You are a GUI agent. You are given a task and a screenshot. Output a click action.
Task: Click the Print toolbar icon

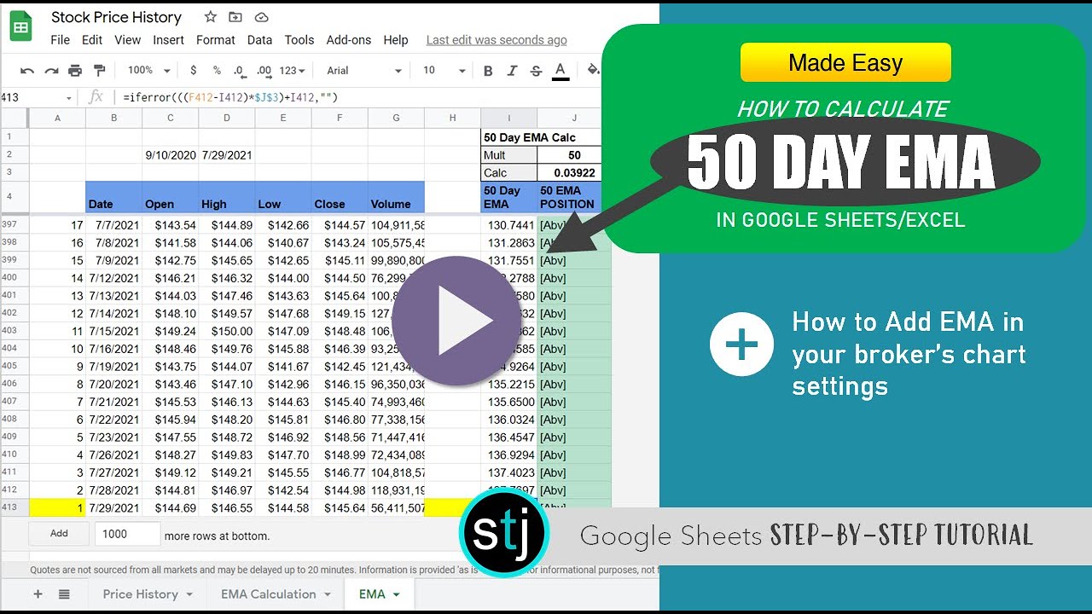(x=75, y=71)
